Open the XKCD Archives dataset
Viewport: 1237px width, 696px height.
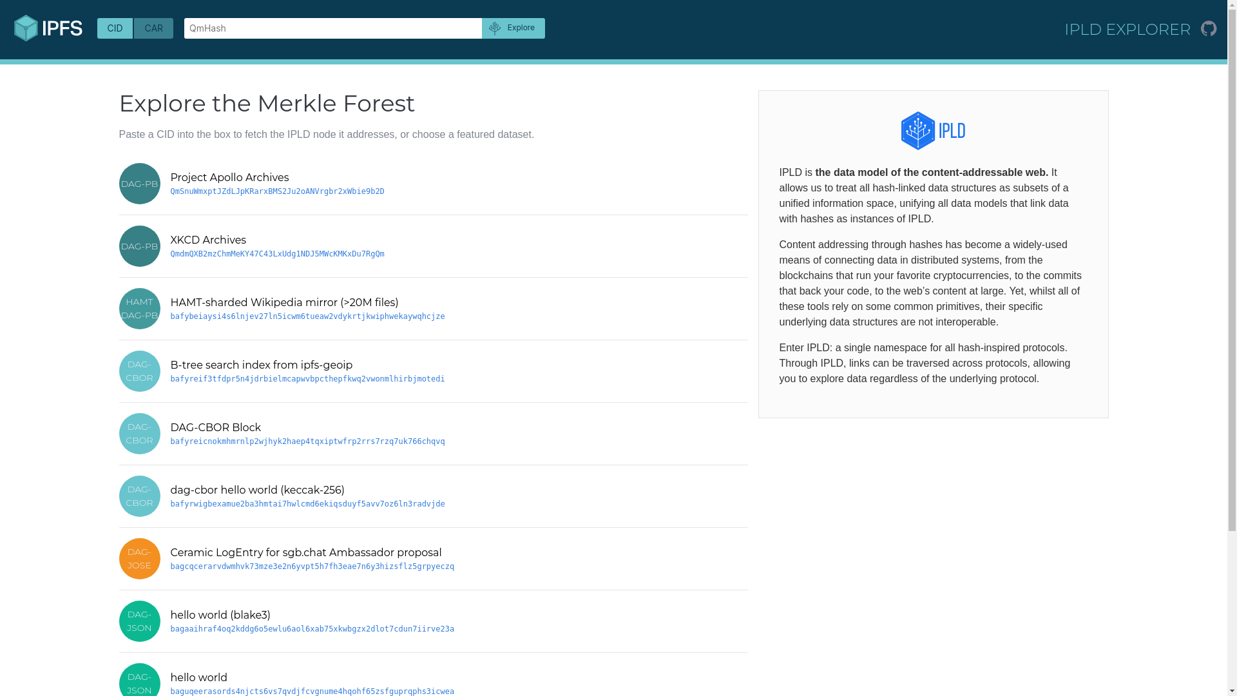(208, 240)
